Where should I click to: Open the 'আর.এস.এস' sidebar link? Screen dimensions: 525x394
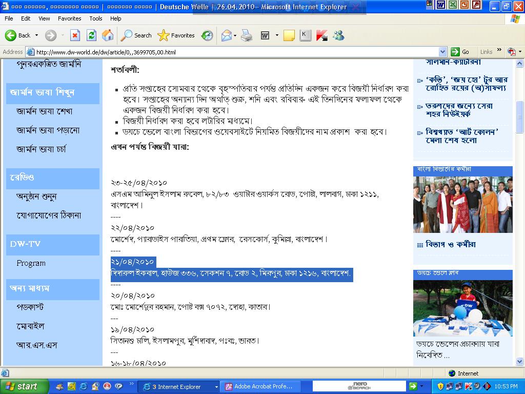[x=36, y=345]
